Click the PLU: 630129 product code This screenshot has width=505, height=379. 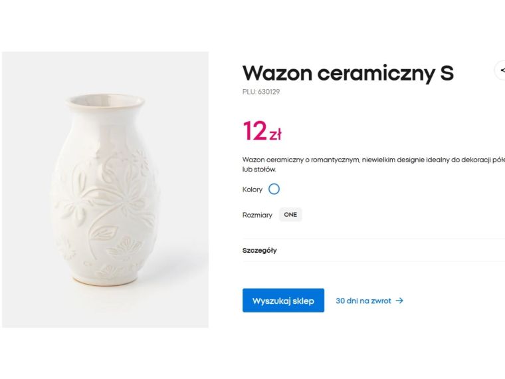pyautogui.click(x=261, y=92)
